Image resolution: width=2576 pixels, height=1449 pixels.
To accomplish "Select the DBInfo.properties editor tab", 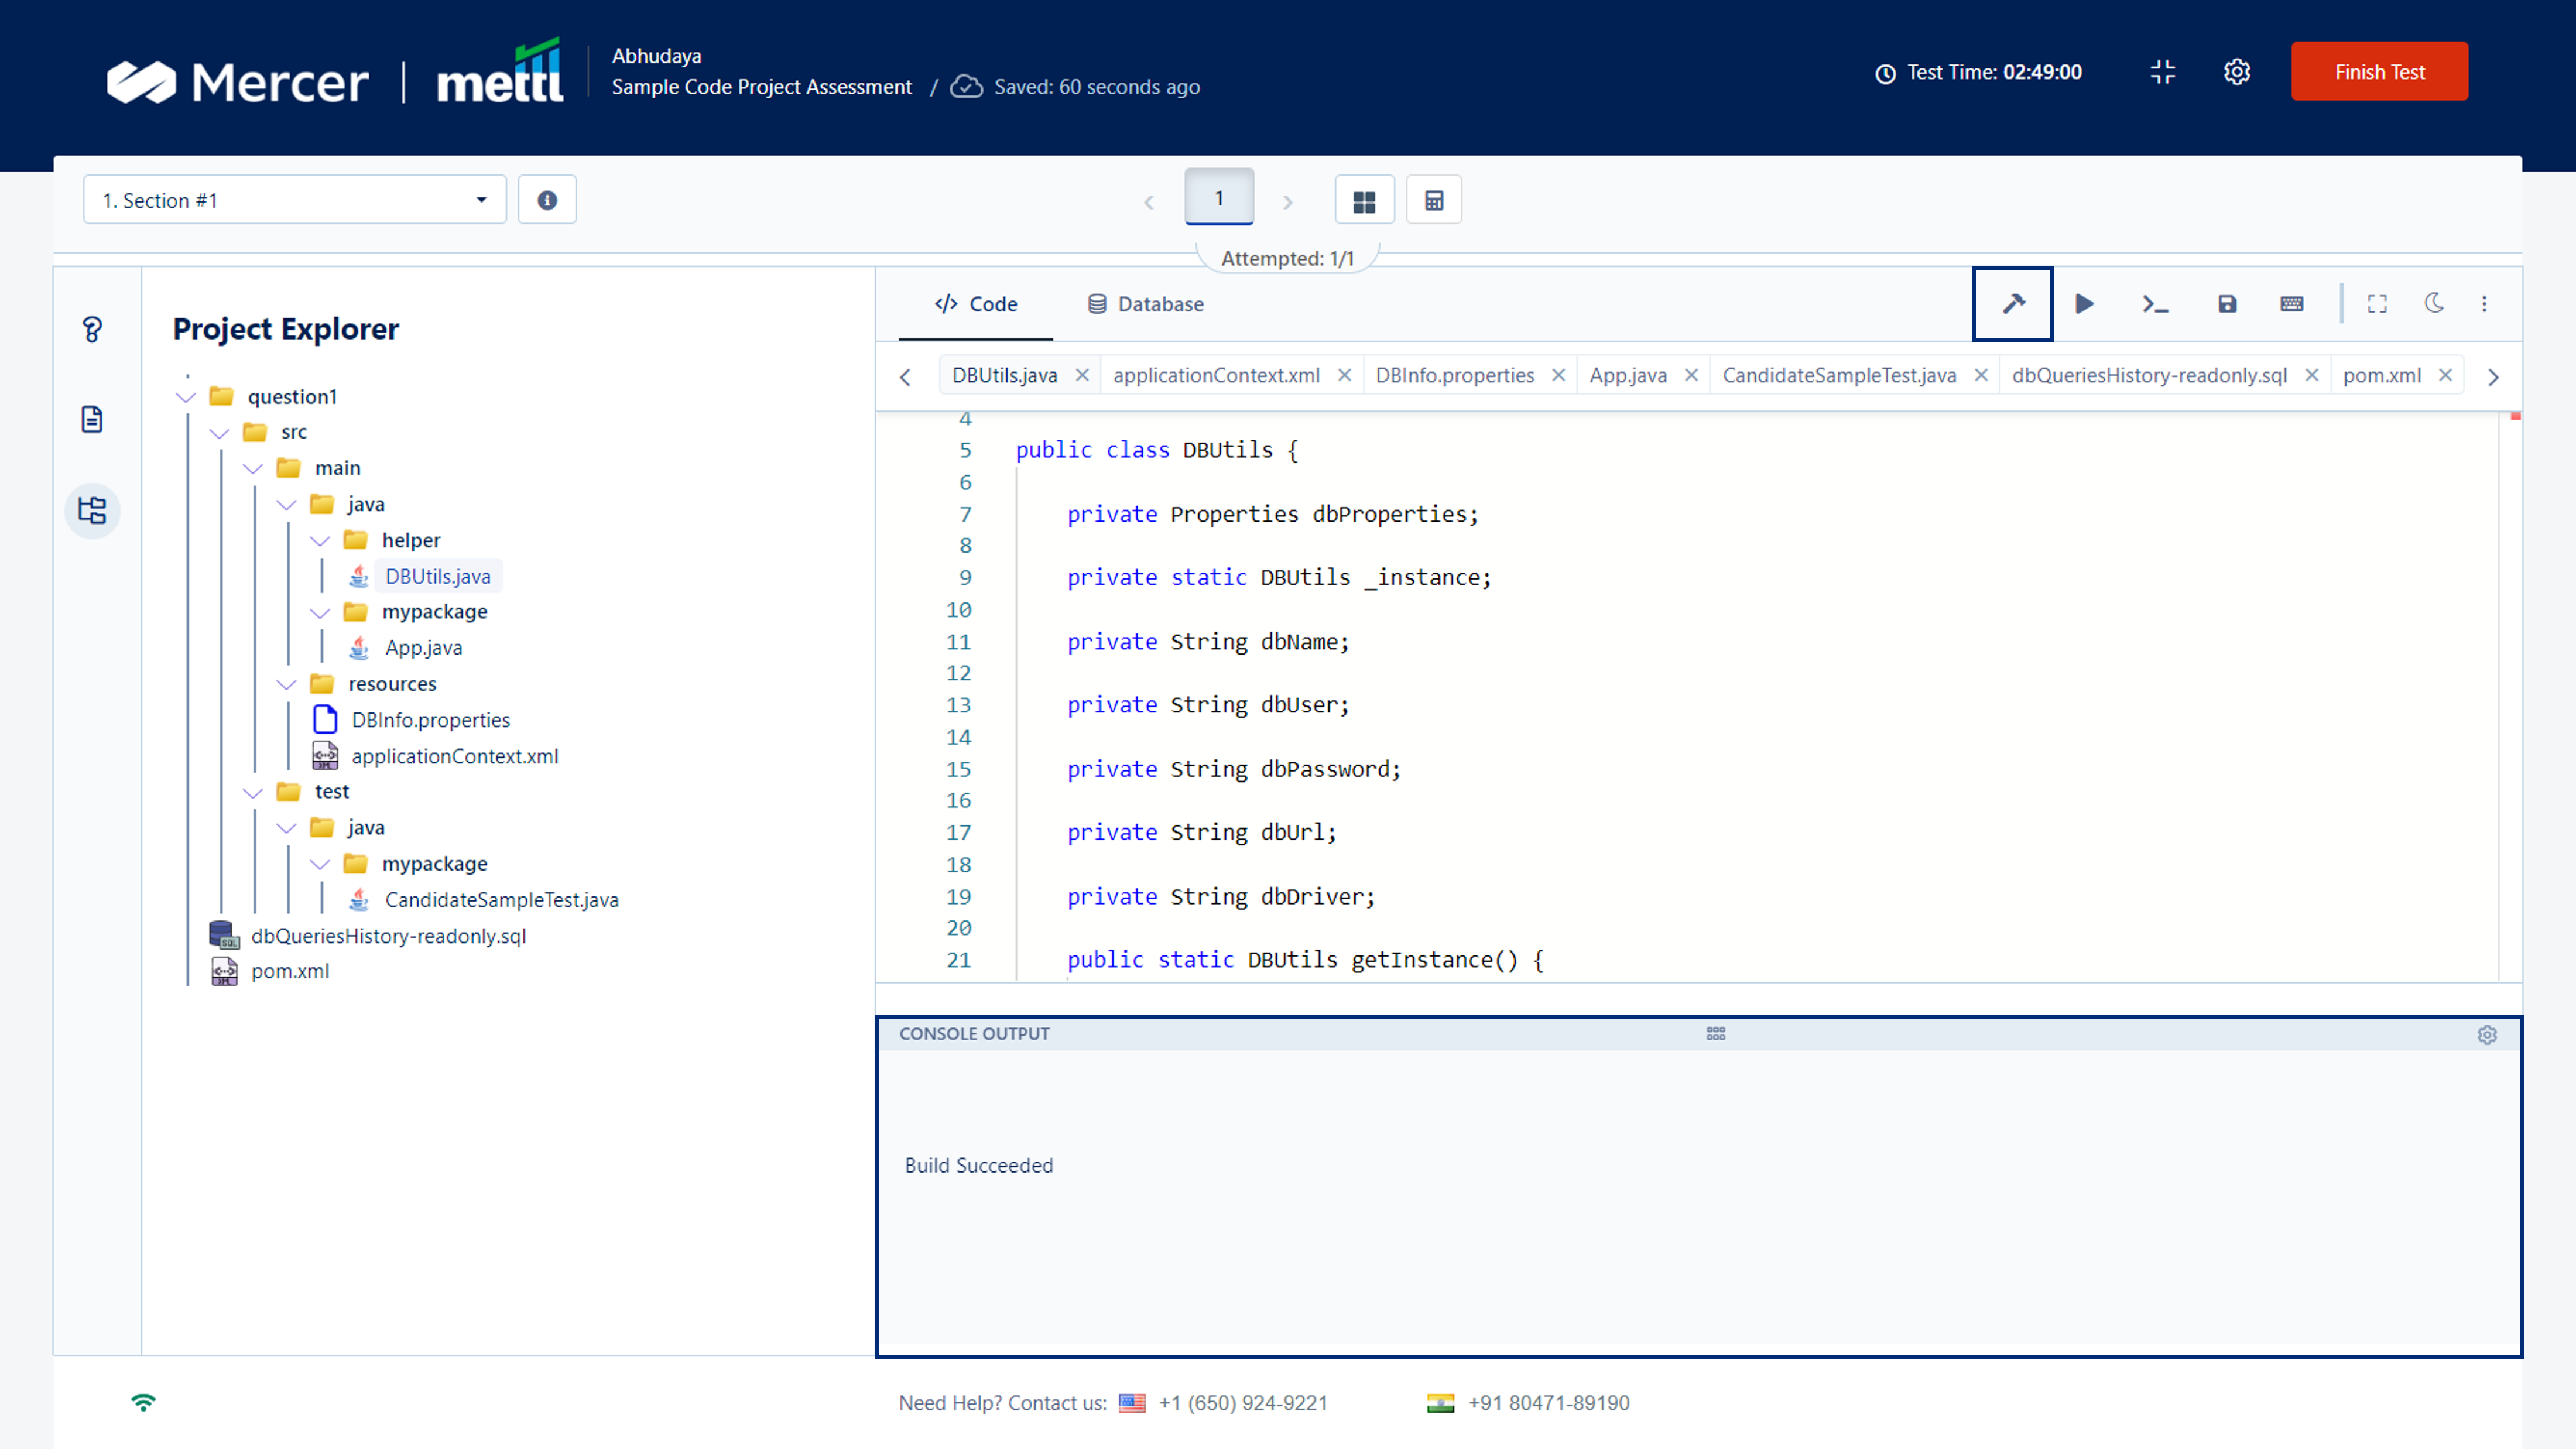I will coord(1454,375).
